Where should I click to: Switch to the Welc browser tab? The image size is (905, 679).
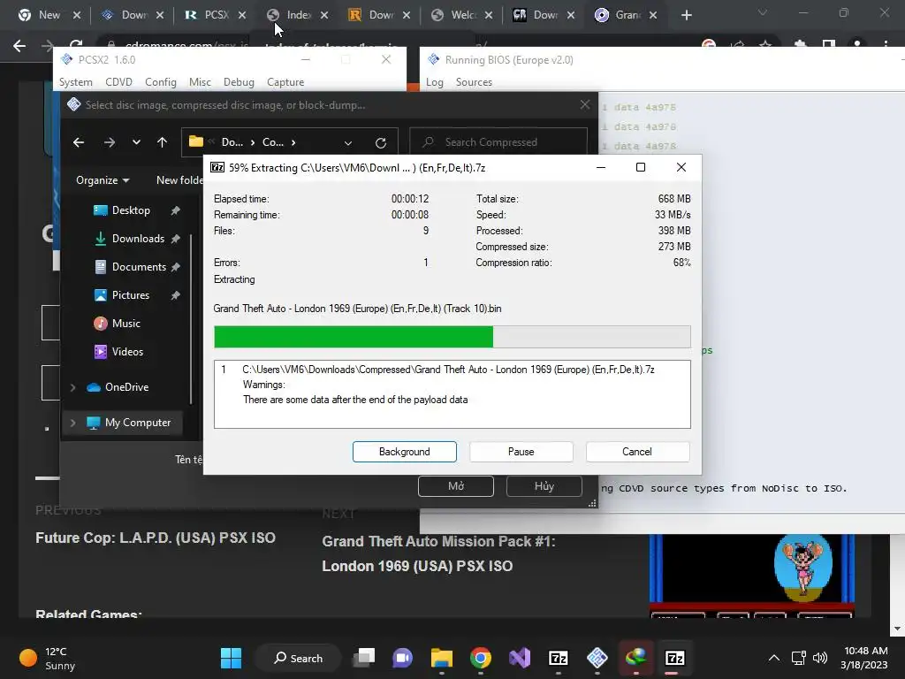[463, 15]
